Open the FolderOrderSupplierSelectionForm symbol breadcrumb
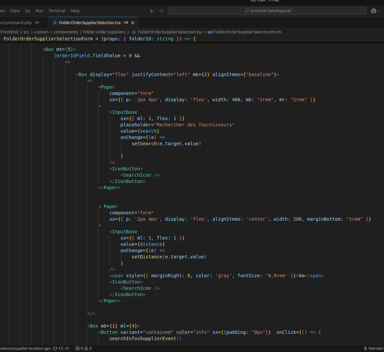 pyautogui.click(x=247, y=32)
